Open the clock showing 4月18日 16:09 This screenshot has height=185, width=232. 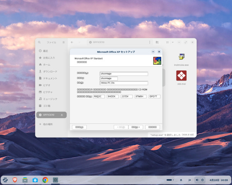coord(218,180)
